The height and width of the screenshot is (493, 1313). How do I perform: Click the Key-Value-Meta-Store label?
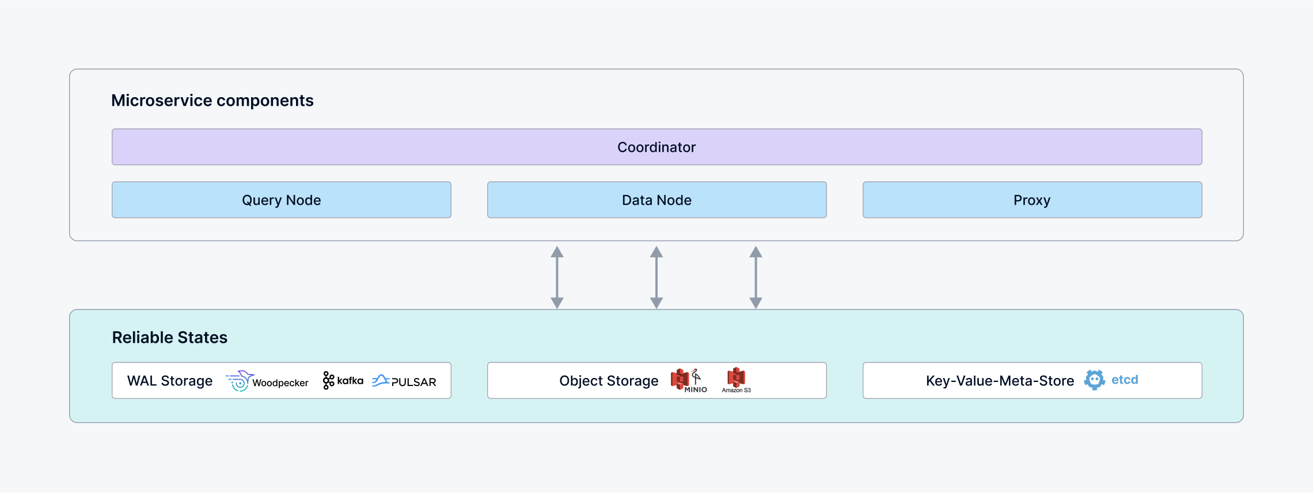click(x=1000, y=381)
